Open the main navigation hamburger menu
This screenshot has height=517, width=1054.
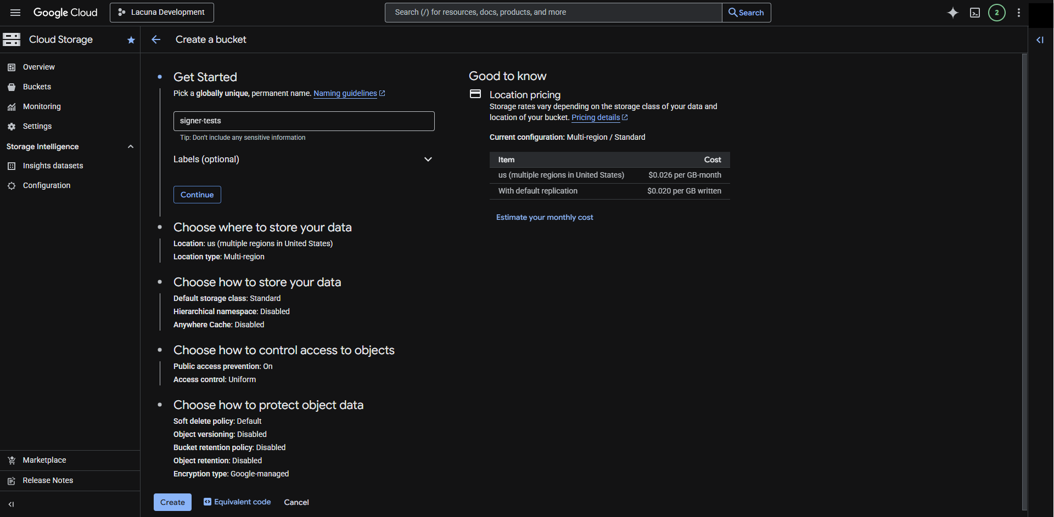(x=15, y=13)
